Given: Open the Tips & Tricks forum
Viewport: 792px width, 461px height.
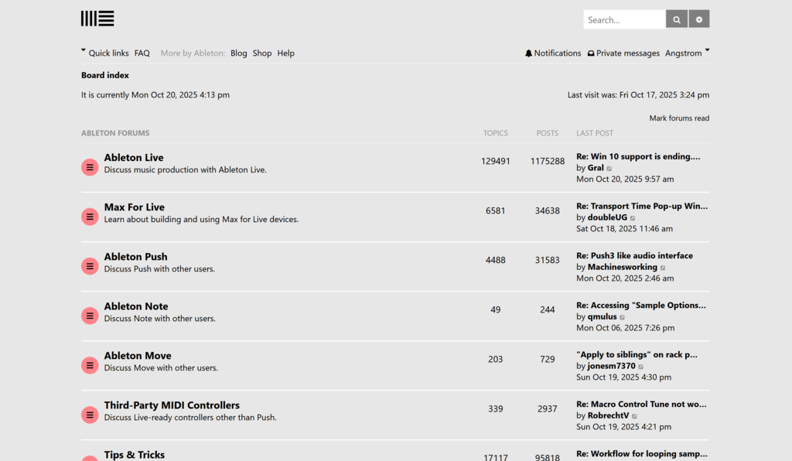Looking at the screenshot, I should tap(135, 455).
